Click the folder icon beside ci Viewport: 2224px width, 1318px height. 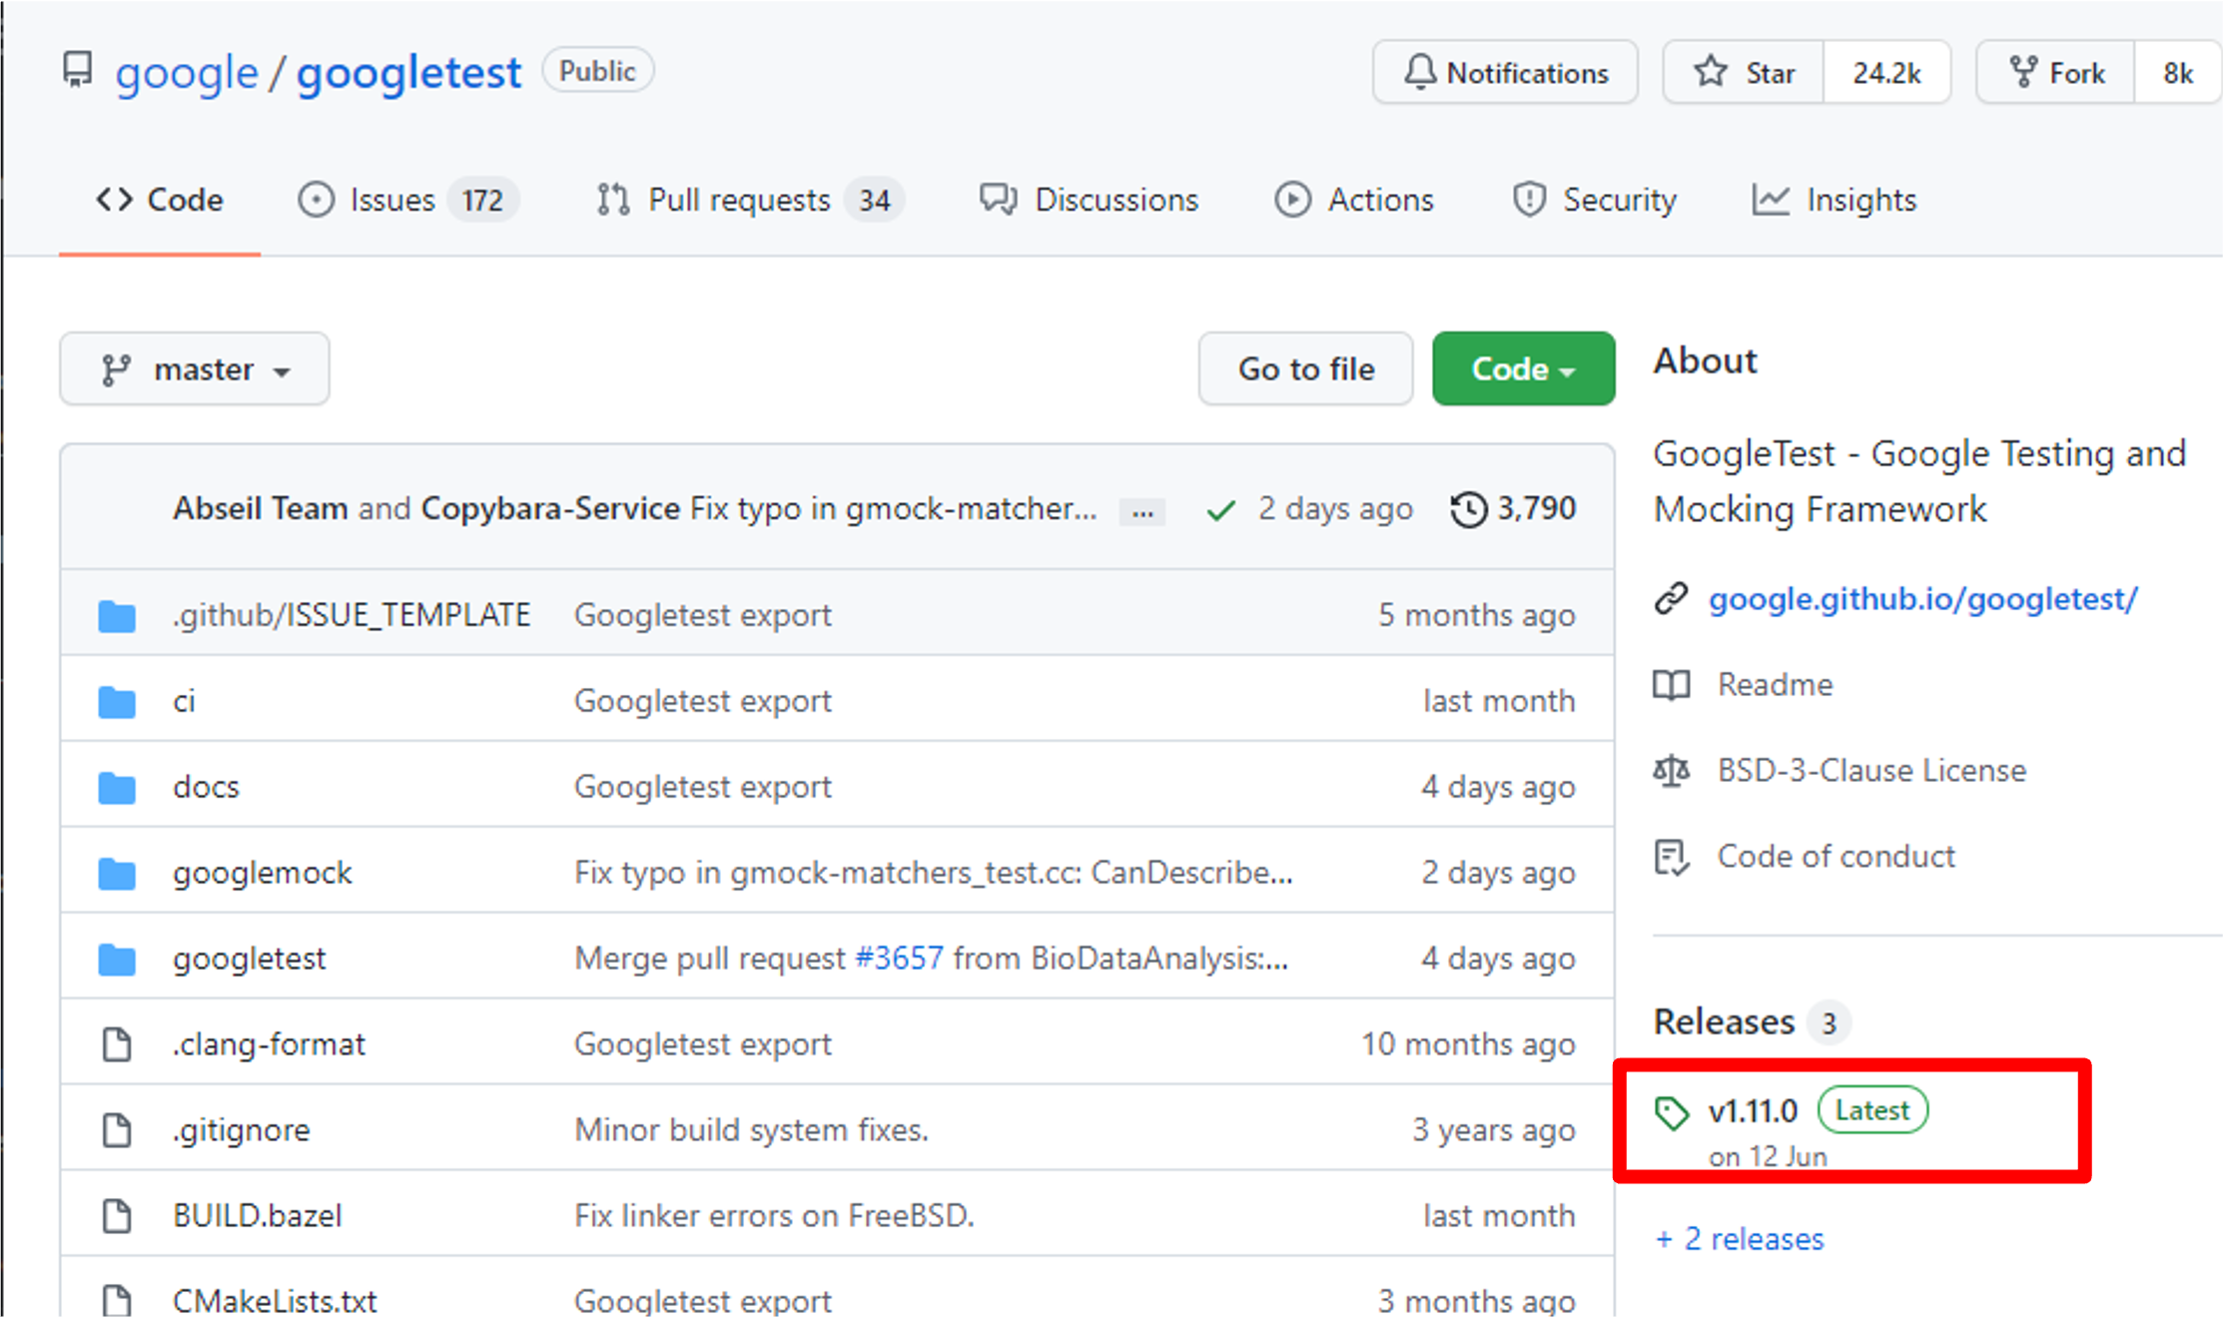click(117, 702)
